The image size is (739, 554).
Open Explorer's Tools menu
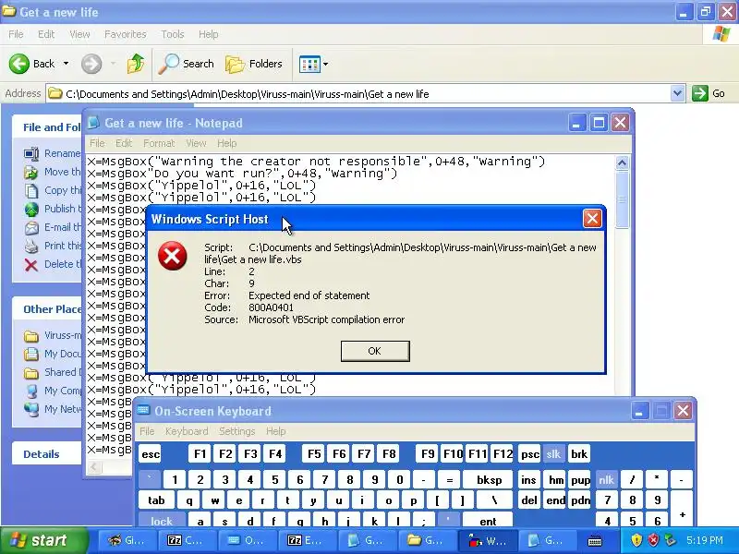point(173,34)
